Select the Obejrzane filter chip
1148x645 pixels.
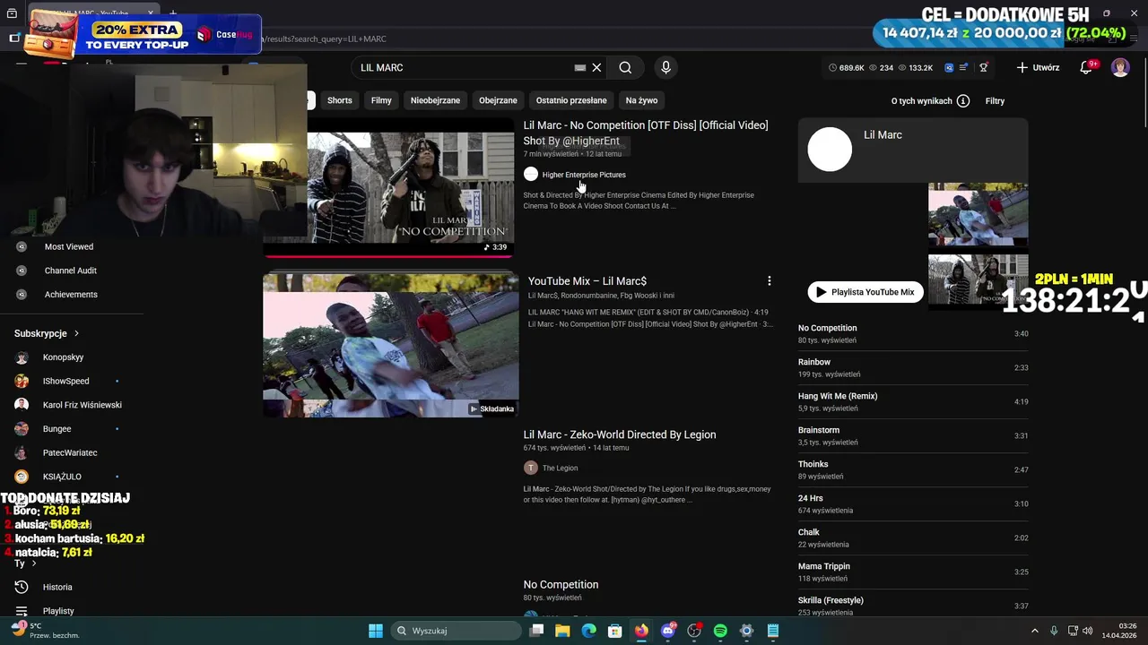coord(498,100)
